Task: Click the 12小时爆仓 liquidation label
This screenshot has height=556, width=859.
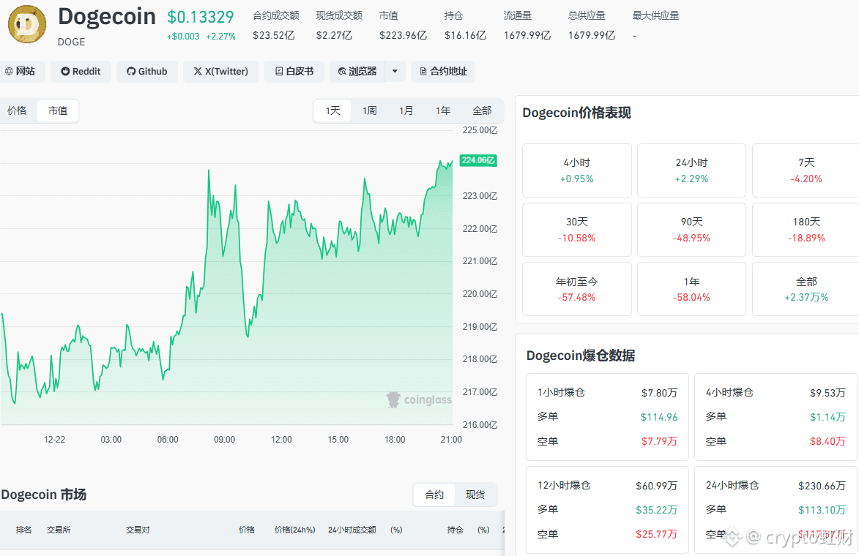Action: (x=564, y=486)
